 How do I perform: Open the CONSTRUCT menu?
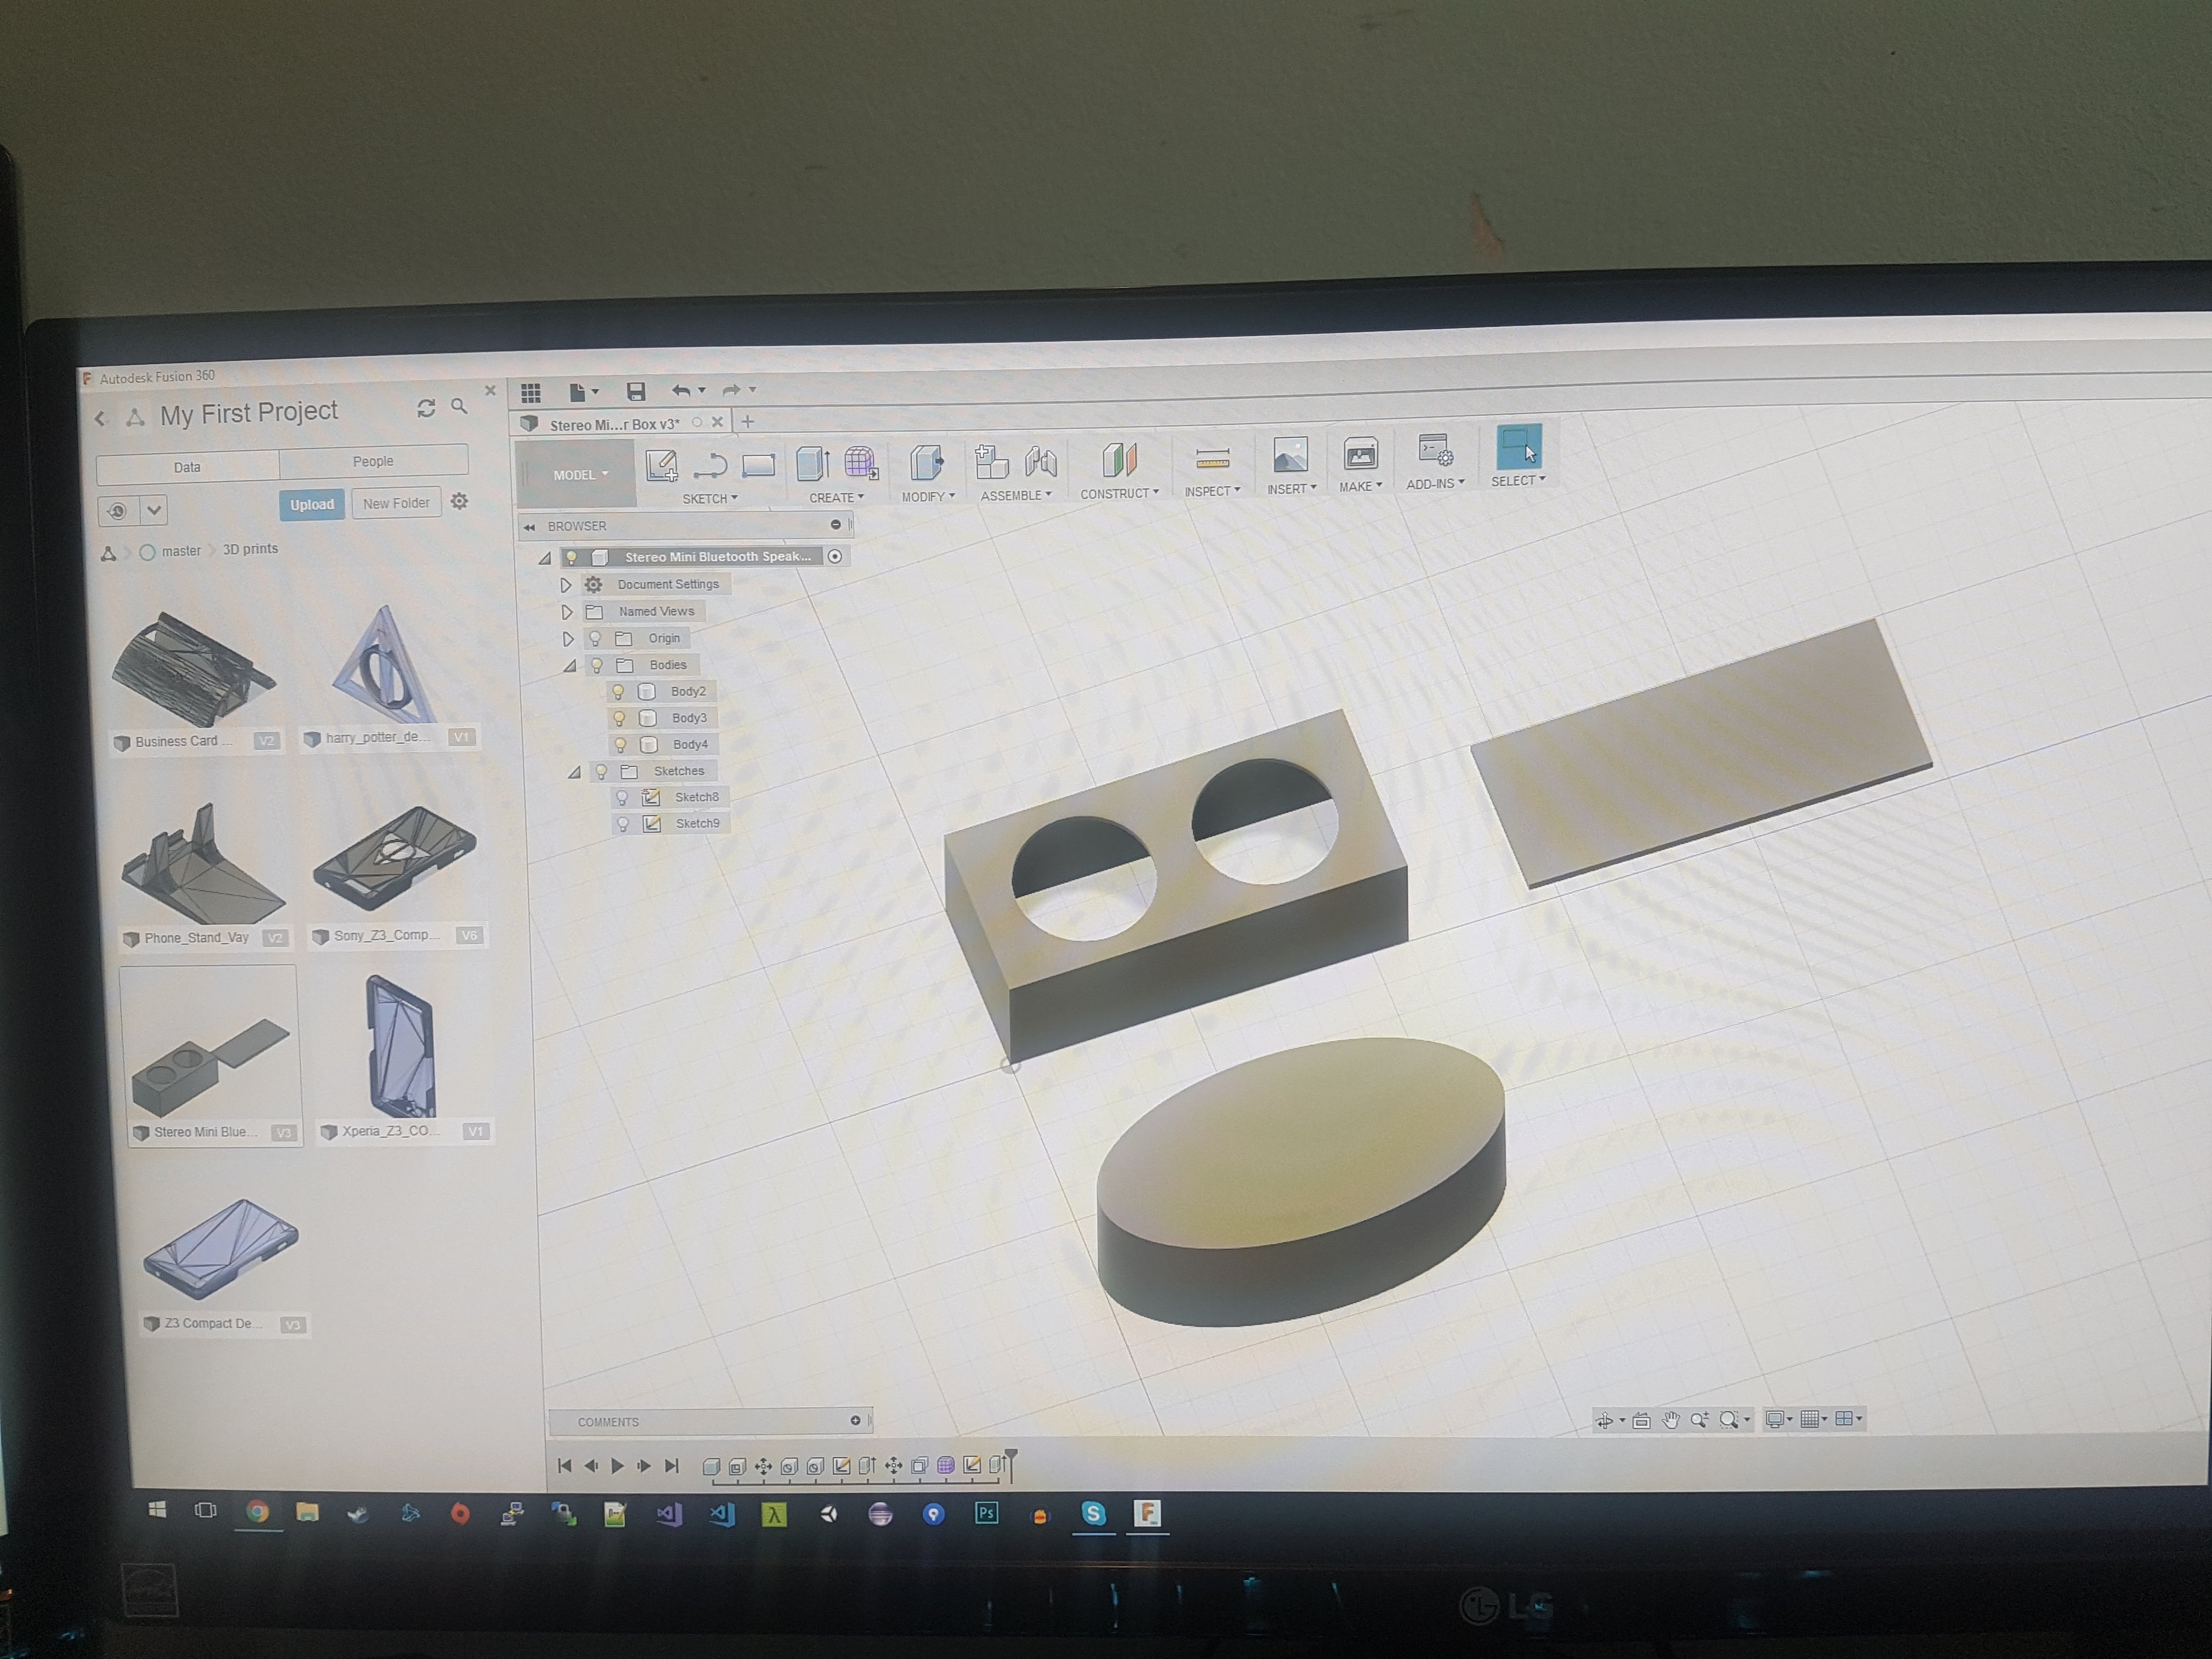click(x=1119, y=493)
